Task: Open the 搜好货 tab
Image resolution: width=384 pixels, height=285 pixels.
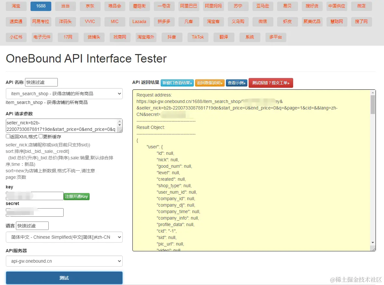Action: pos(312,6)
